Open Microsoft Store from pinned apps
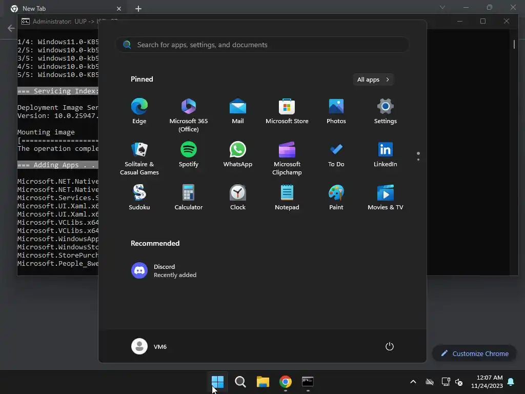 click(x=287, y=111)
